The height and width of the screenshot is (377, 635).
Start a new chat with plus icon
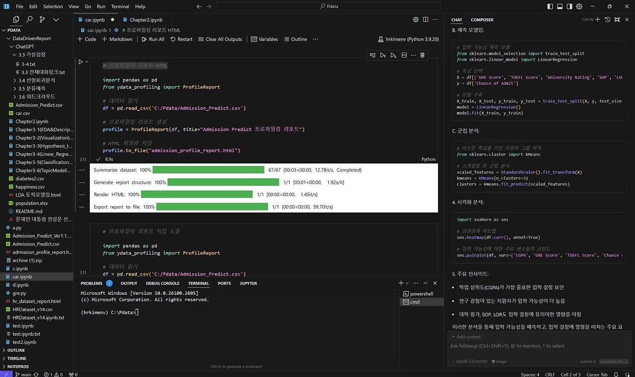[x=598, y=19]
